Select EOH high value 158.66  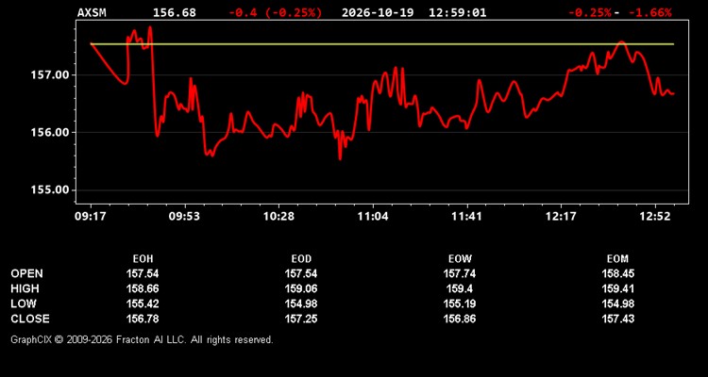pos(143,288)
